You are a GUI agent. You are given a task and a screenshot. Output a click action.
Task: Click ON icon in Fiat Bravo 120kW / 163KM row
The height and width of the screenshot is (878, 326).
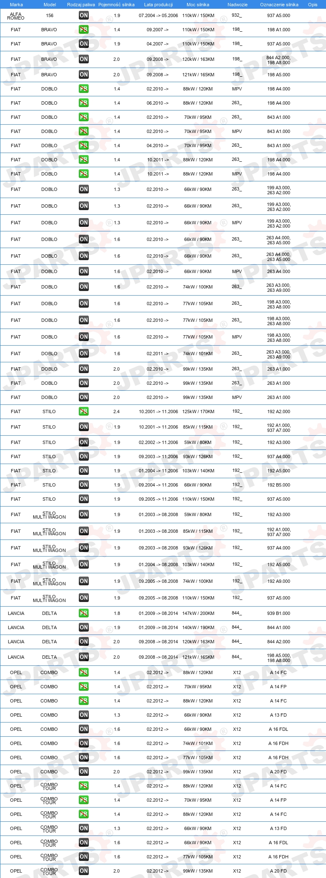(x=84, y=59)
